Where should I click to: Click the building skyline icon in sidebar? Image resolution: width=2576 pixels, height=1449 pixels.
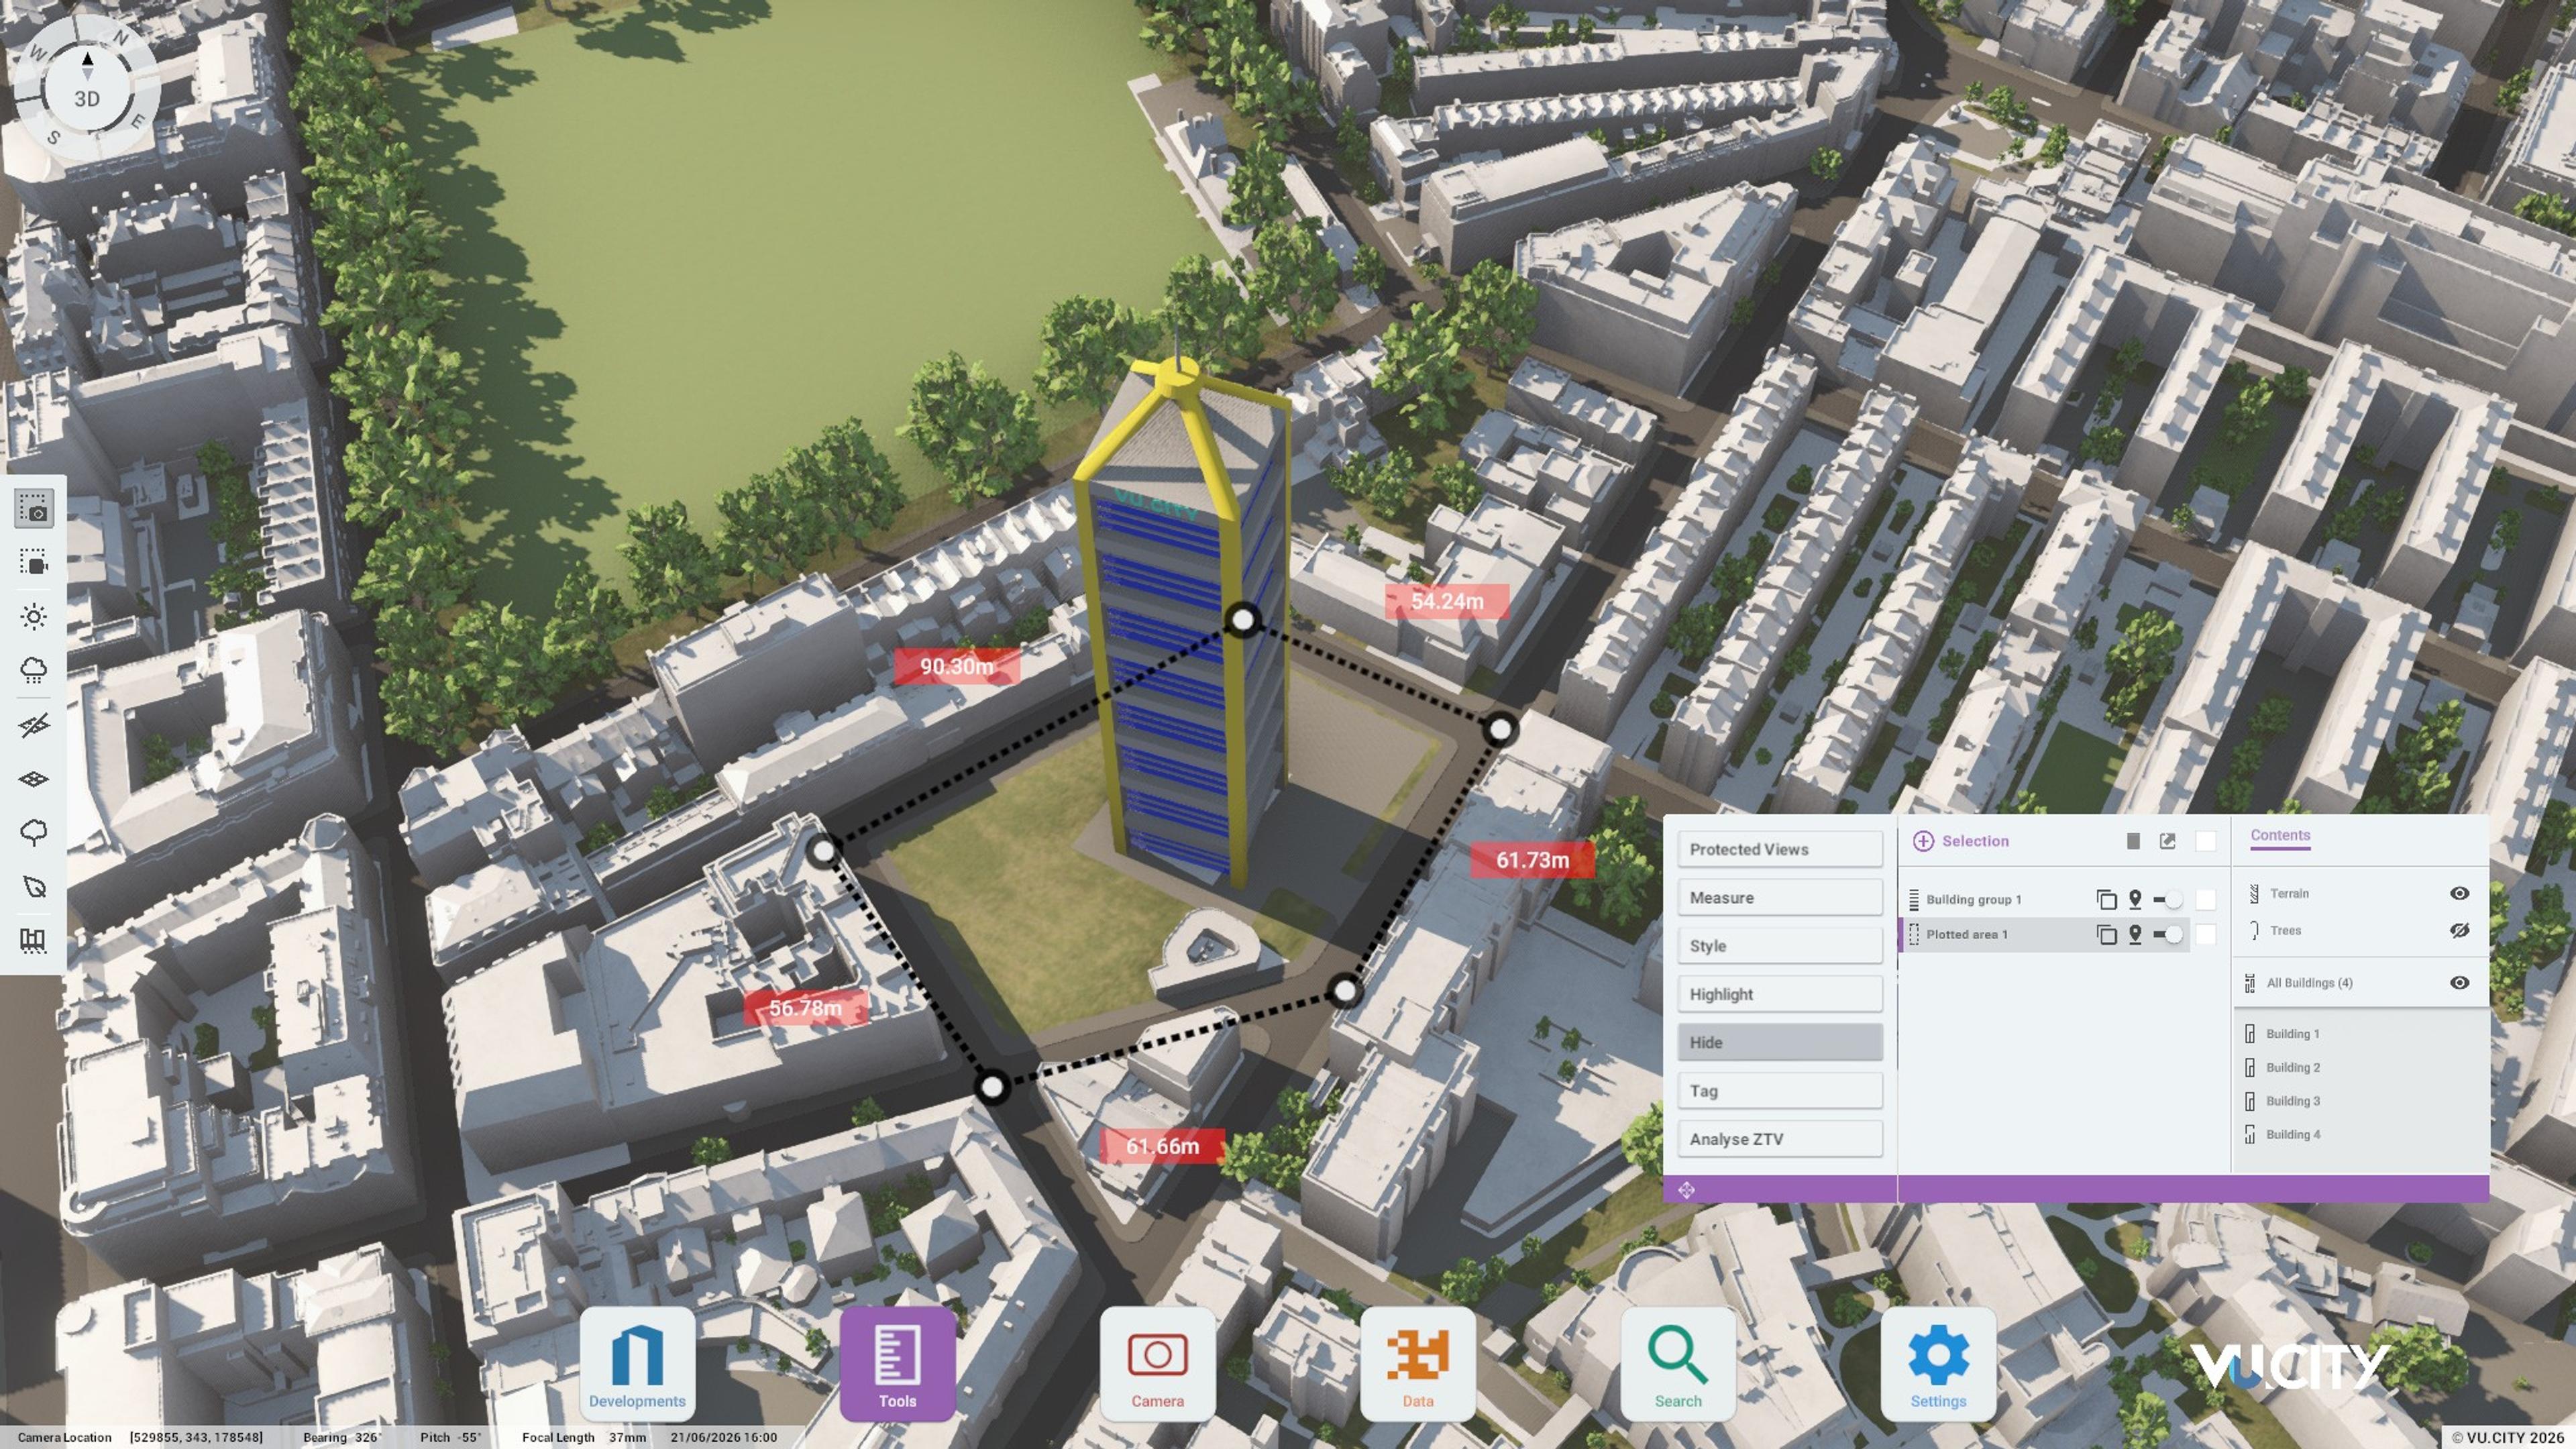pyautogui.click(x=34, y=941)
